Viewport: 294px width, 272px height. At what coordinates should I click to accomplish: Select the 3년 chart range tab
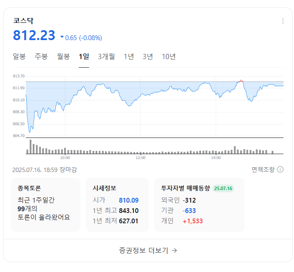pyautogui.click(x=148, y=56)
